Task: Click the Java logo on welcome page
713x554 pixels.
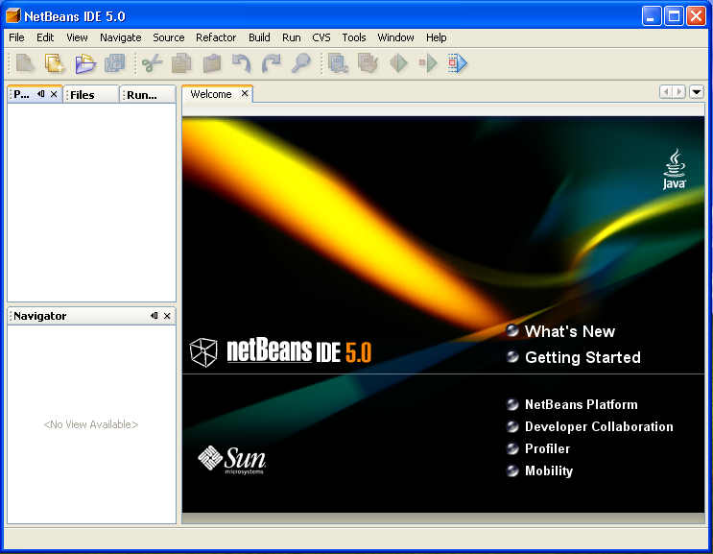Action: (675, 169)
